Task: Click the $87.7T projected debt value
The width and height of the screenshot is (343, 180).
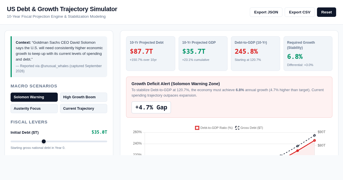Action: click(x=141, y=51)
